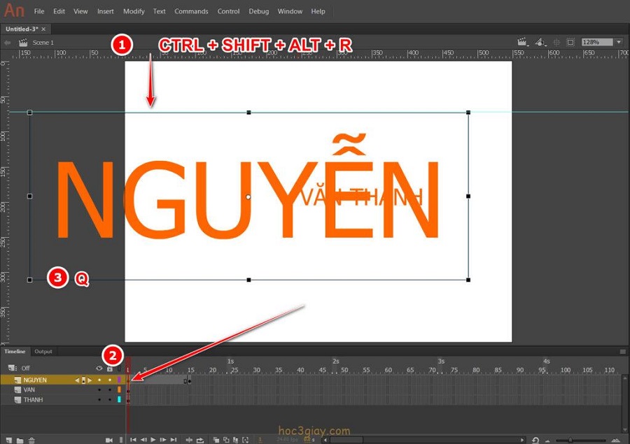This screenshot has height=444, width=630.
Task: Click the timeline zoom slider
Action: click(x=570, y=440)
